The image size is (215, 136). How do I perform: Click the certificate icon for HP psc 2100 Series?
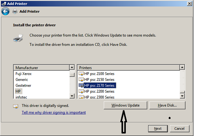pos(81,74)
